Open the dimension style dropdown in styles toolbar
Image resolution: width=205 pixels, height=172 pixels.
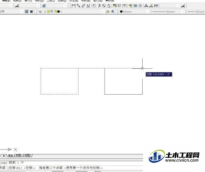point(39,6)
